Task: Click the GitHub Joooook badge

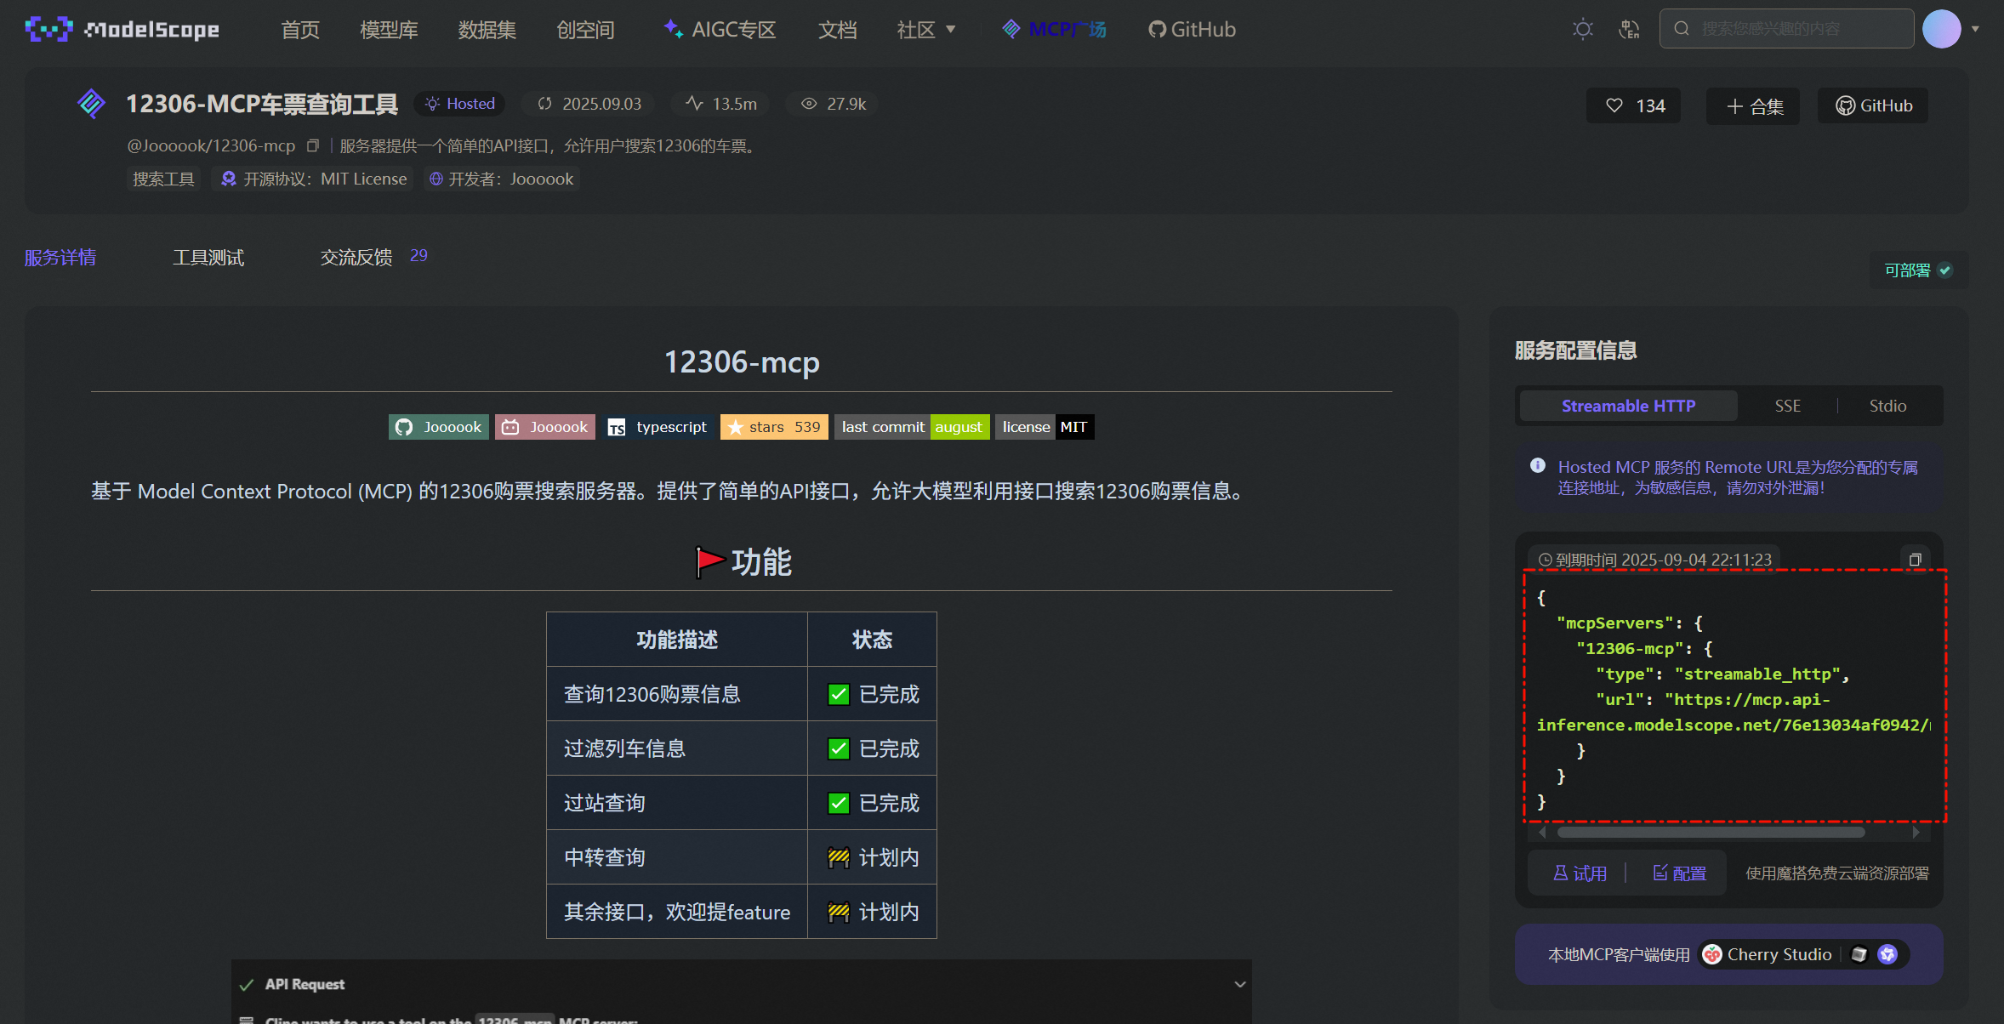Action: 439,427
